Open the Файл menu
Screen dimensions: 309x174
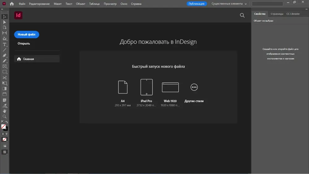(x=22, y=4)
